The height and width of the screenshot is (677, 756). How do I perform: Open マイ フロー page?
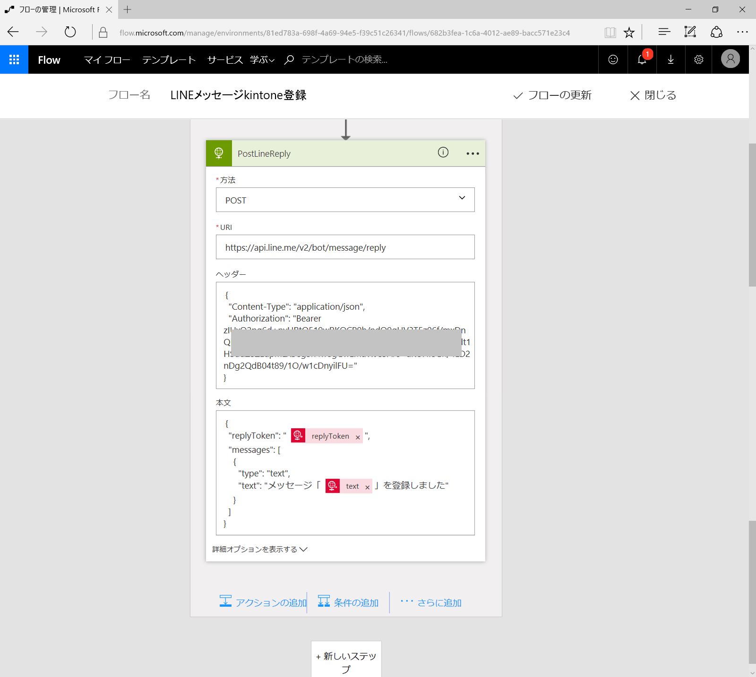107,59
